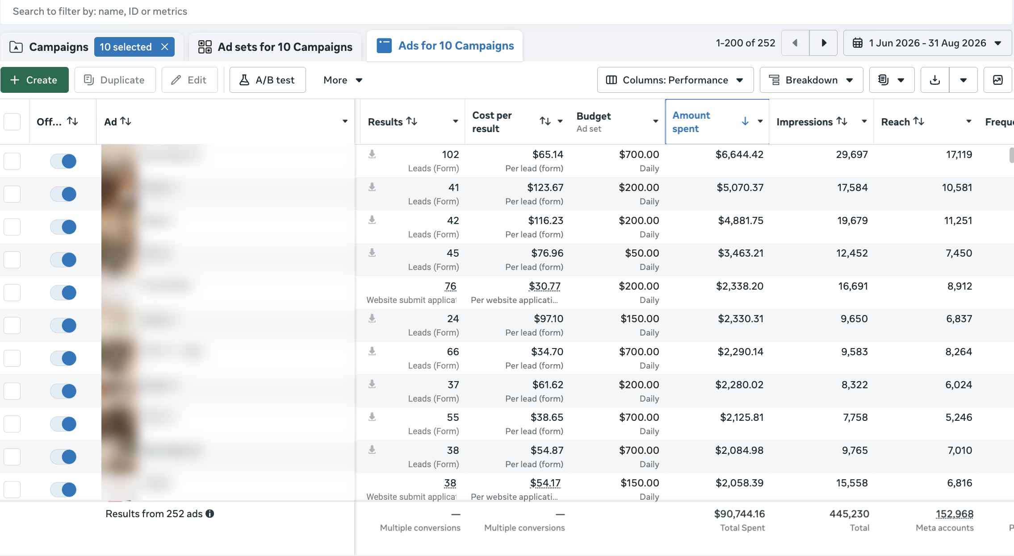Open the More actions dropdown
The image size is (1014, 556).
pos(343,80)
